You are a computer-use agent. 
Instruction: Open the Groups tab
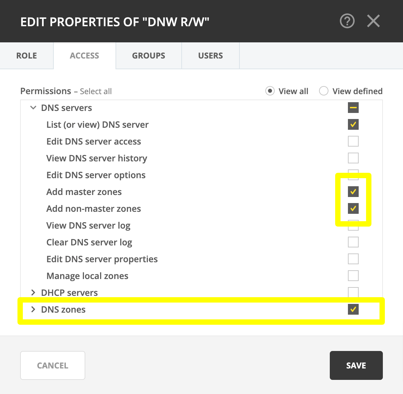pos(148,56)
